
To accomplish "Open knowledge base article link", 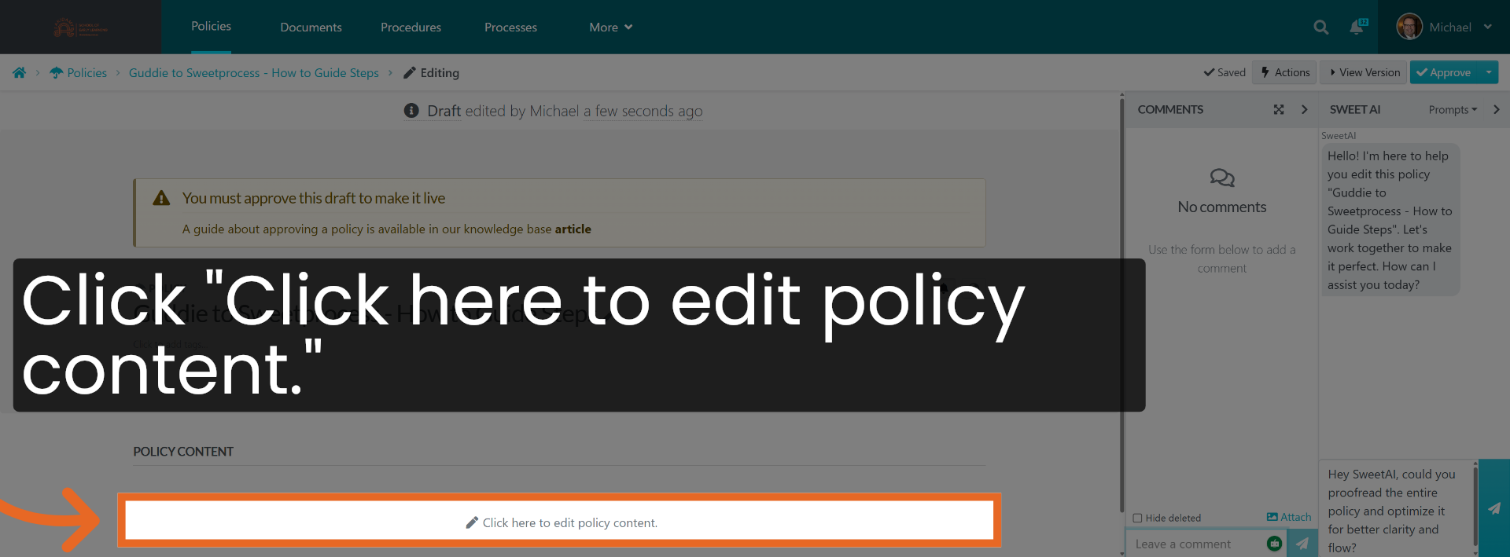I will click(x=573, y=229).
